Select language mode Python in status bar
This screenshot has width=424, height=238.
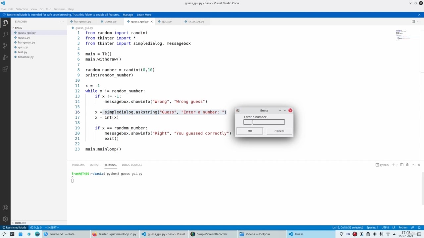coord(403,227)
